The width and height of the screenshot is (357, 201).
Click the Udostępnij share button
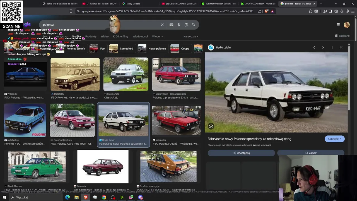click(241, 153)
